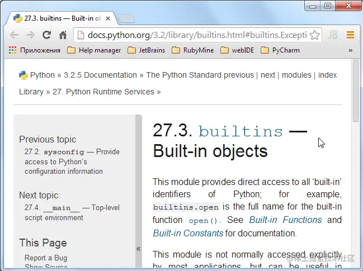The image size is (363, 271).
Task: Follow the builtins heading link
Action: point(241,131)
